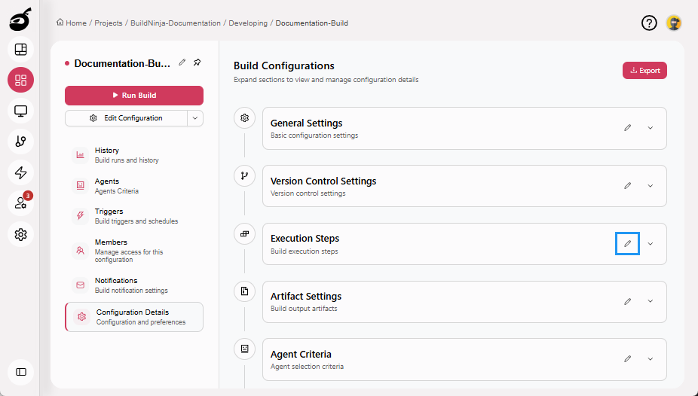Open the Members menu item
The image size is (698, 396).
[134, 251]
